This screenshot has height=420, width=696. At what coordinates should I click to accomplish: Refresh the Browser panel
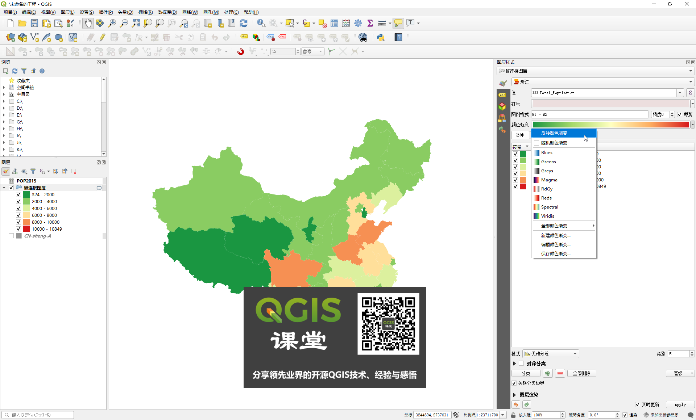pos(15,71)
